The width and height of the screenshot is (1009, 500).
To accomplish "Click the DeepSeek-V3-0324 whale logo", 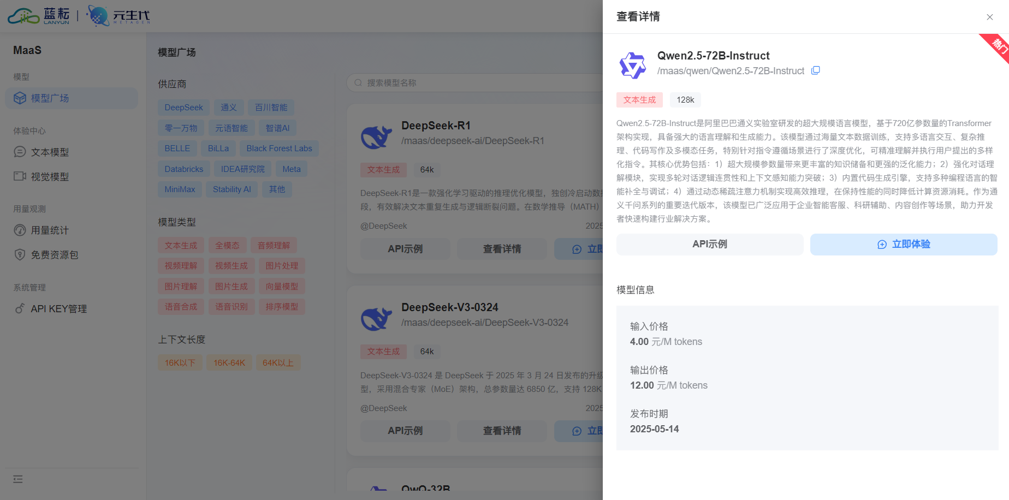I will pos(376,318).
